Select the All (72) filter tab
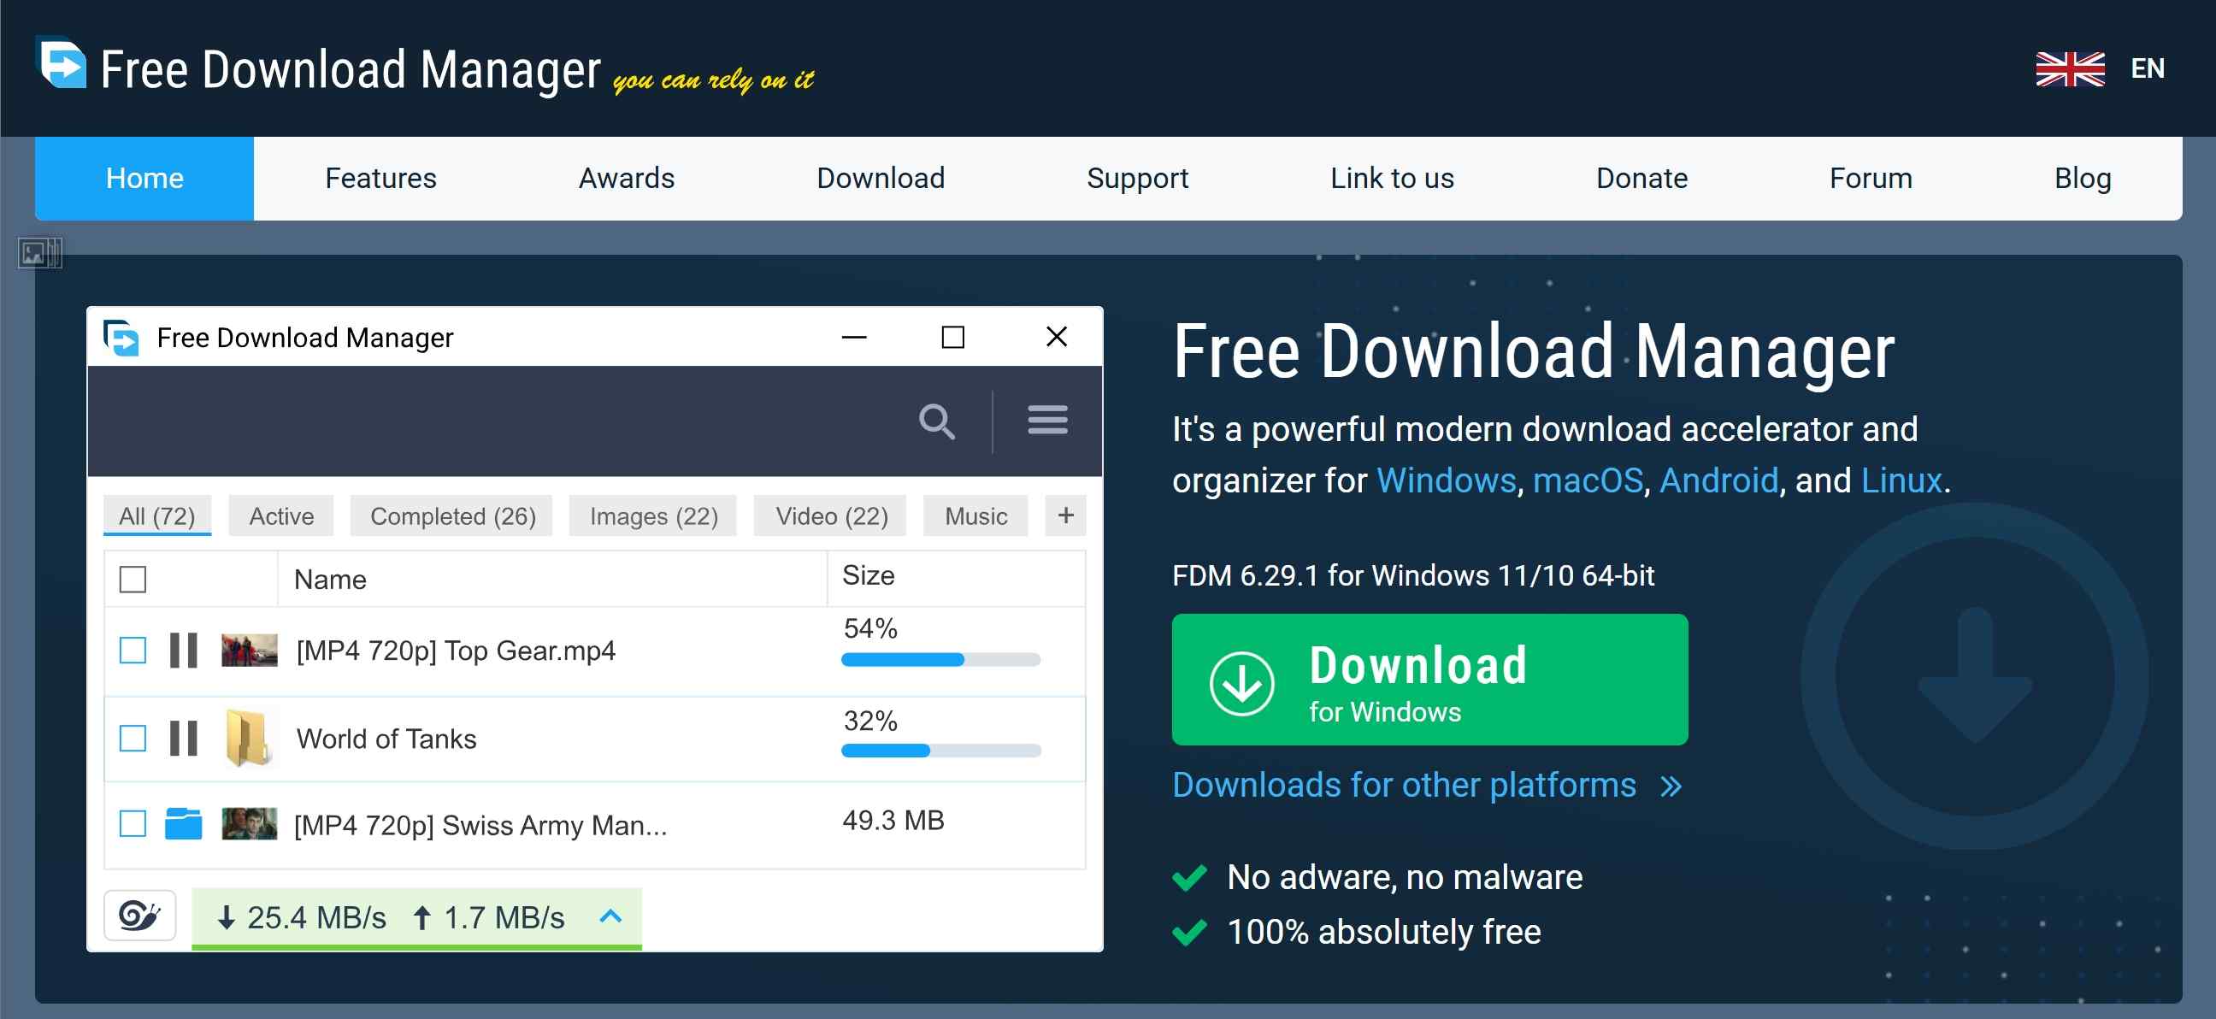This screenshot has width=2216, height=1019. click(x=157, y=516)
